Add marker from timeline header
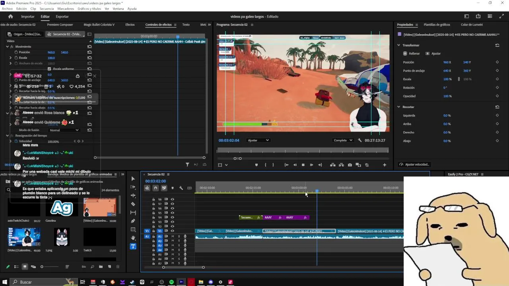The height and width of the screenshot is (286, 509). pyautogui.click(x=172, y=188)
